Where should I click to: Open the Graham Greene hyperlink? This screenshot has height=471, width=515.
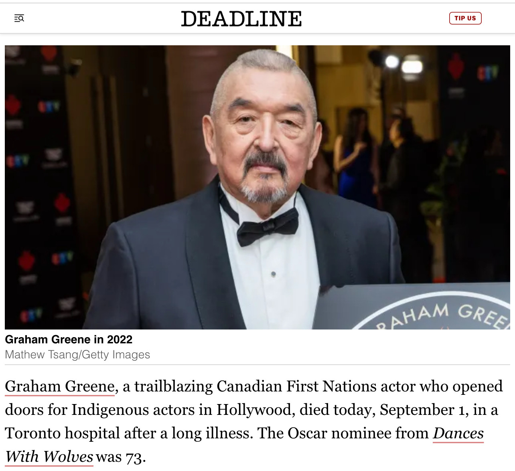[x=60, y=386]
